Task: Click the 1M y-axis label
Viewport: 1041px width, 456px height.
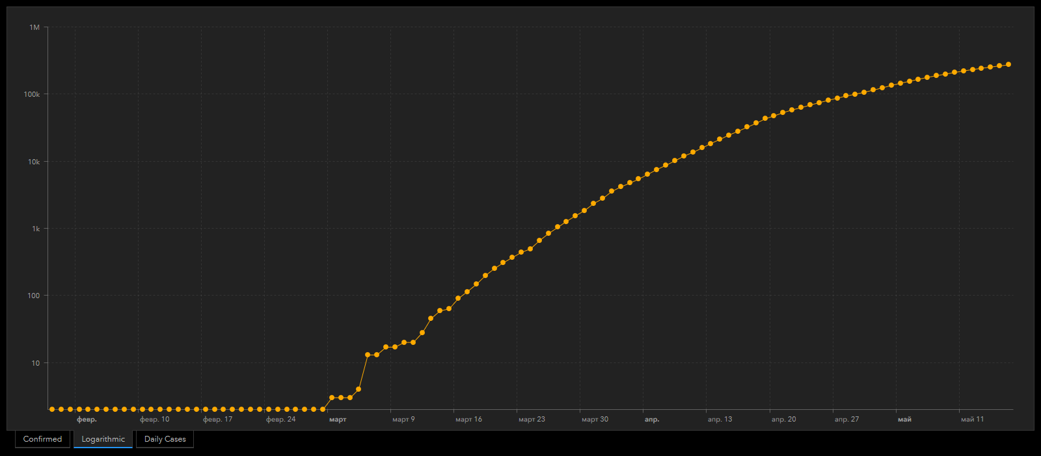Action: [34, 27]
